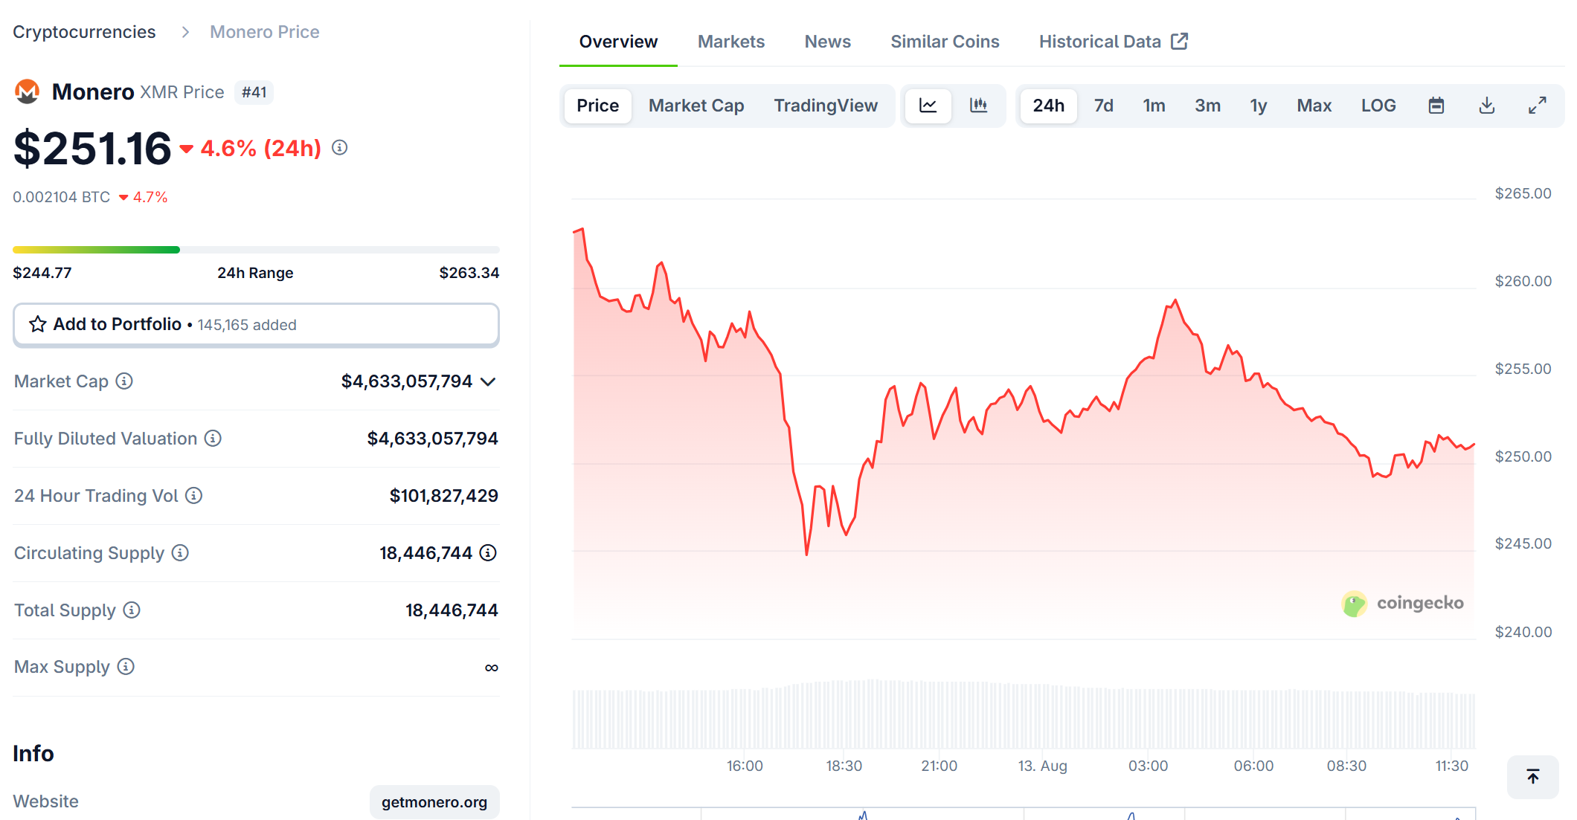Click the scroll-to-top arrow button
Viewport: 1577px width, 820px height.
click(x=1532, y=776)
